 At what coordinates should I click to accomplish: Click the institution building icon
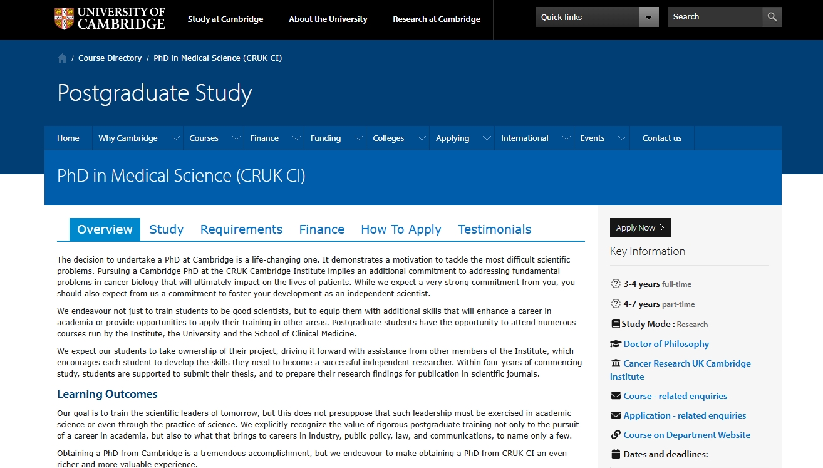616,363
